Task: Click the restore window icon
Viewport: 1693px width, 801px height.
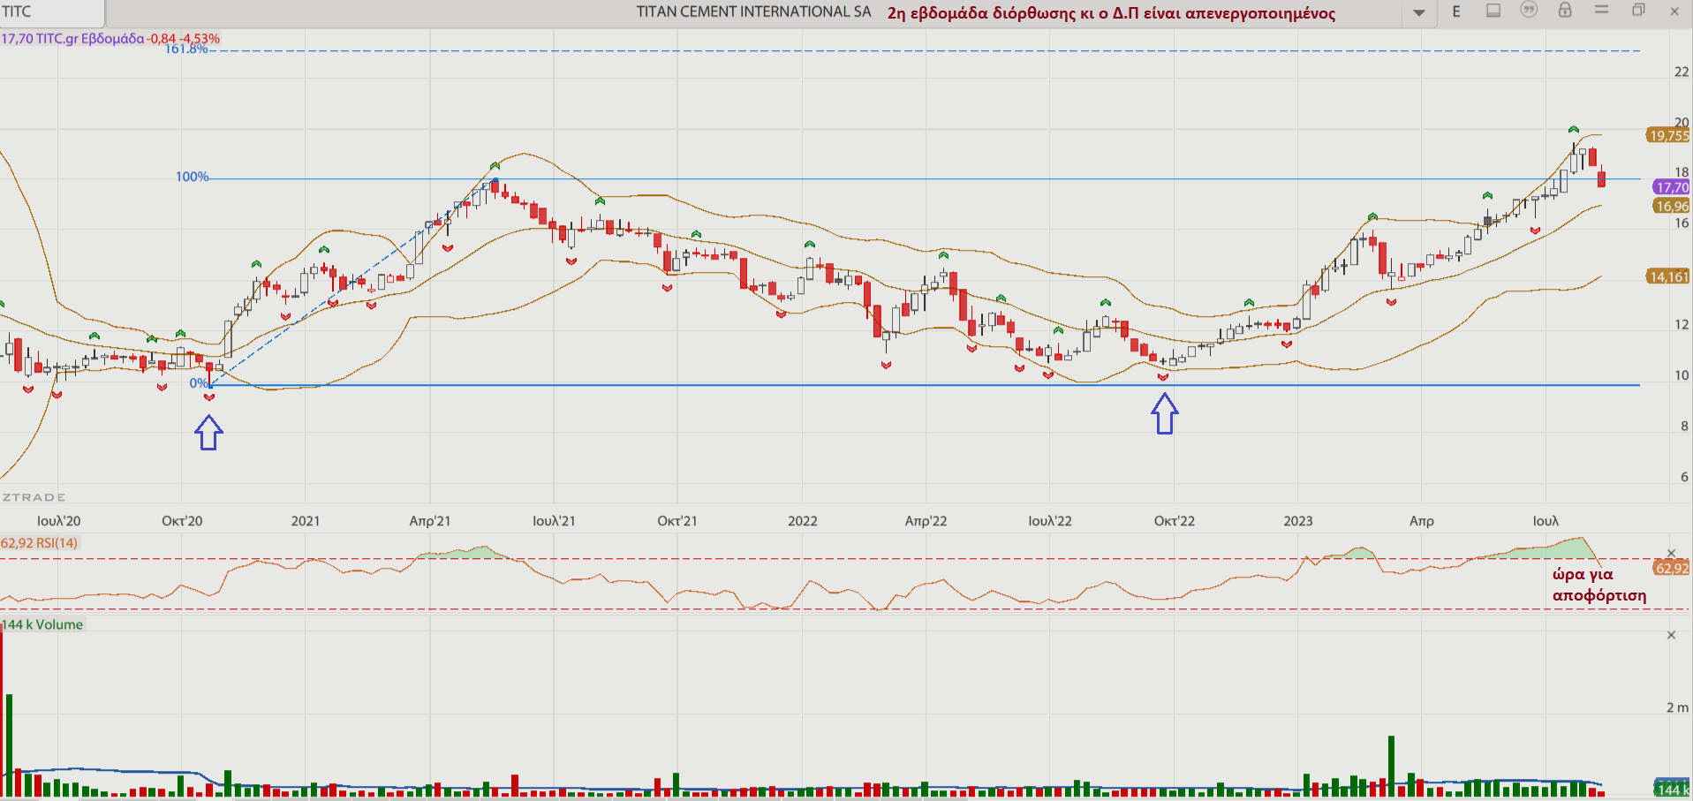Action: point(1638,10)
